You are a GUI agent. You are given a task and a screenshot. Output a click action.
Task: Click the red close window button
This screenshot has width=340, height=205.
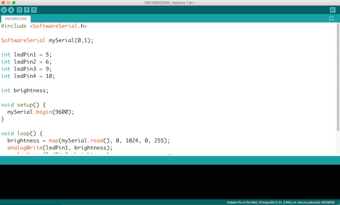tap(3, 3)
